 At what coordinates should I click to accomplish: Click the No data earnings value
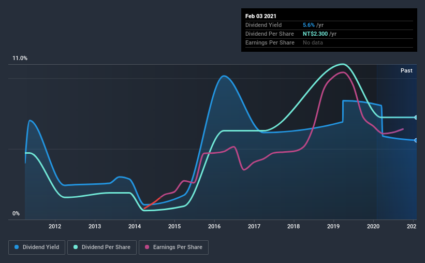point(313,42)
